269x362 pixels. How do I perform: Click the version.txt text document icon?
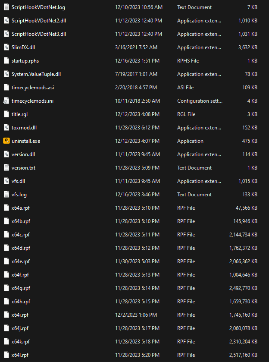pyautogui.click(x=6, y=167)
